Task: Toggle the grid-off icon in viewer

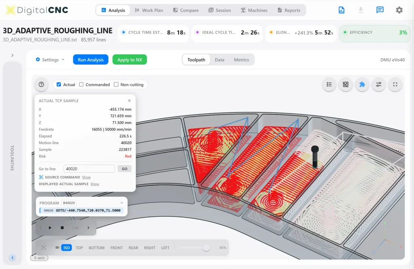Action: 346,84
